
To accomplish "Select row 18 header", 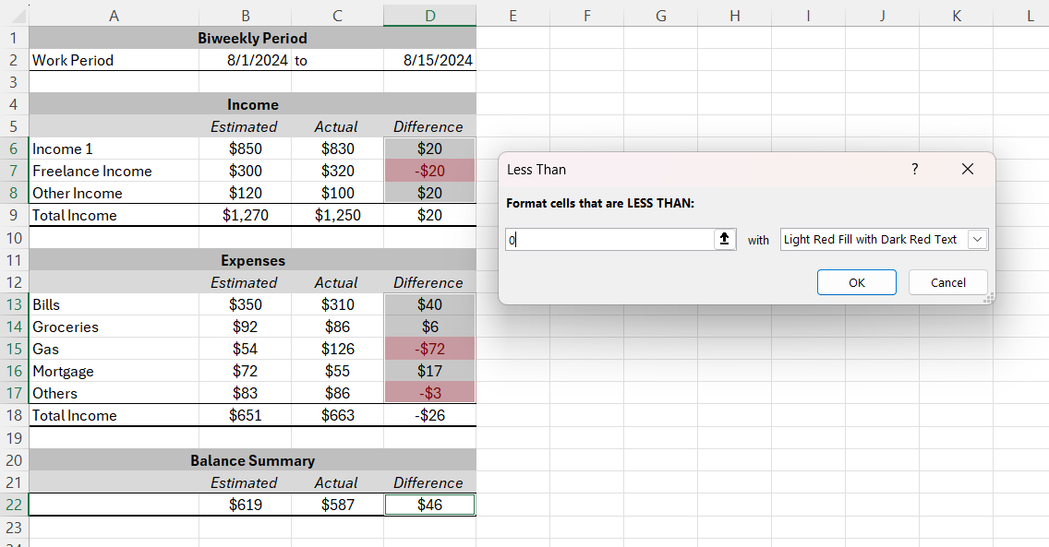I will click(14, 415).
